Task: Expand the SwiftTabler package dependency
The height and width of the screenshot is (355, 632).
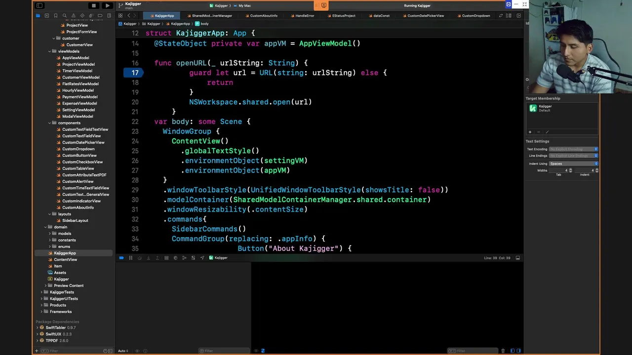Action: [38, 327]
